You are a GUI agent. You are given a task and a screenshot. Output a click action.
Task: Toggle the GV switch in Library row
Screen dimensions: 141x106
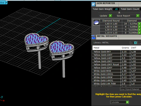click(133, 43)
